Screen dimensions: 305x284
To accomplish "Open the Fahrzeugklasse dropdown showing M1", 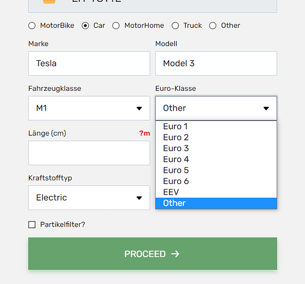I will [x=89, y=108].
